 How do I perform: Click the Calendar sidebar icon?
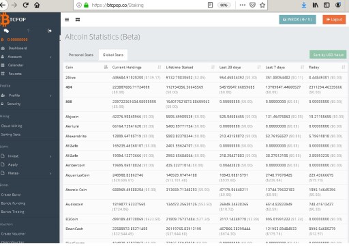coord(3,66)
